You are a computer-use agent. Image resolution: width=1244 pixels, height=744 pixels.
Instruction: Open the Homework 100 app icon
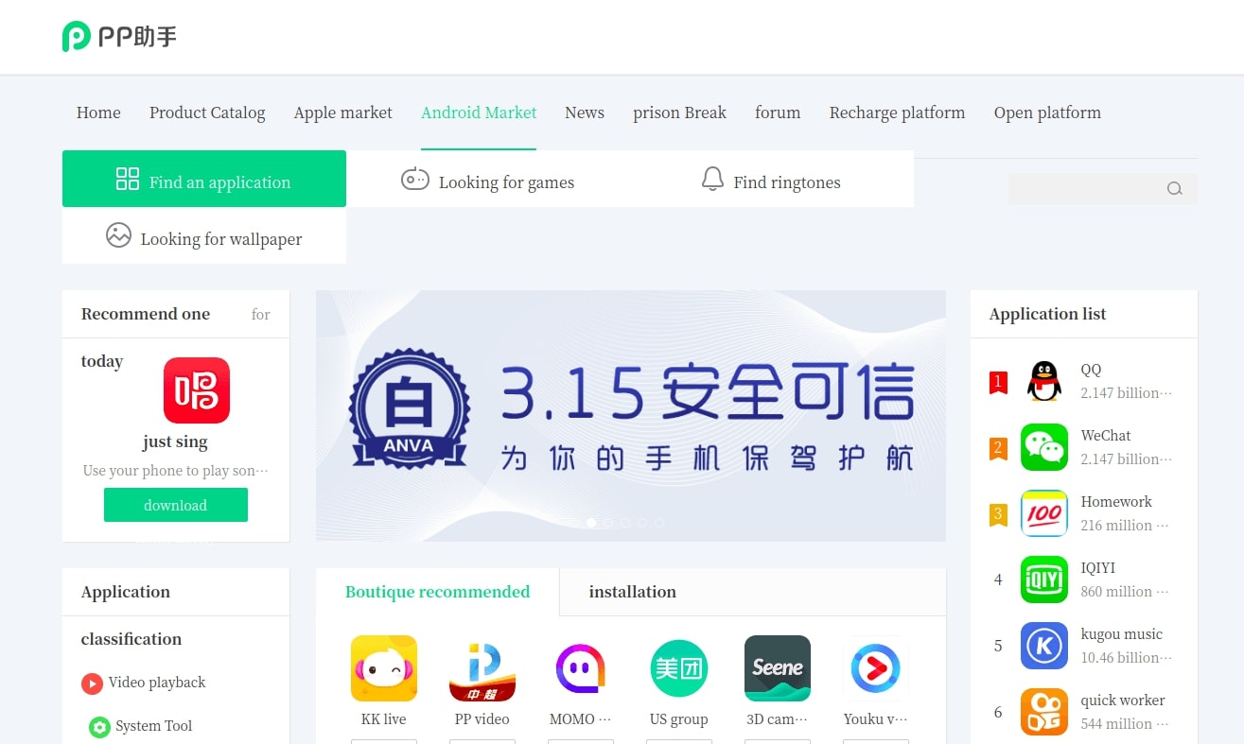1044,513
